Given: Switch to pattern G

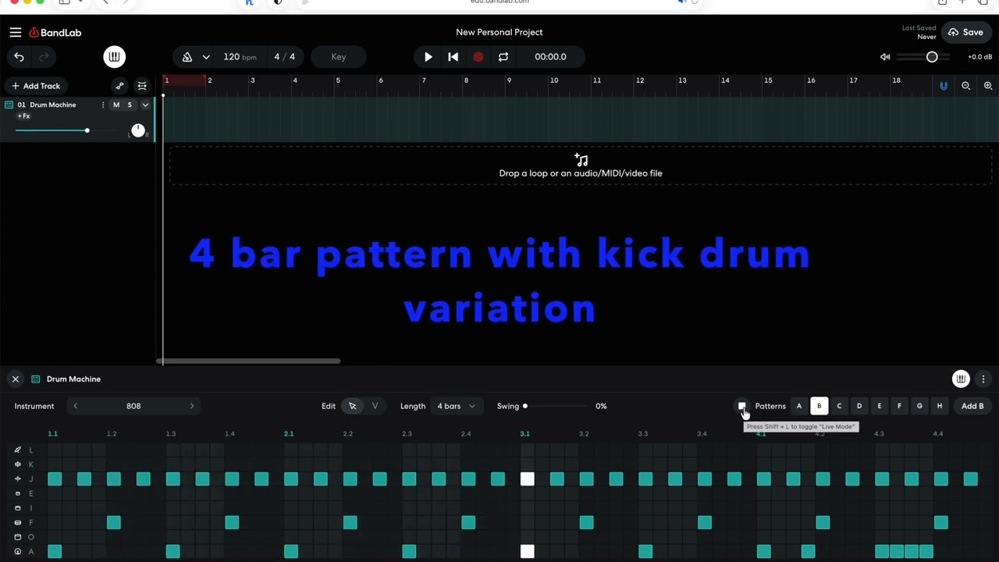Looking at the screenshot, I should (x=919, y=406).
